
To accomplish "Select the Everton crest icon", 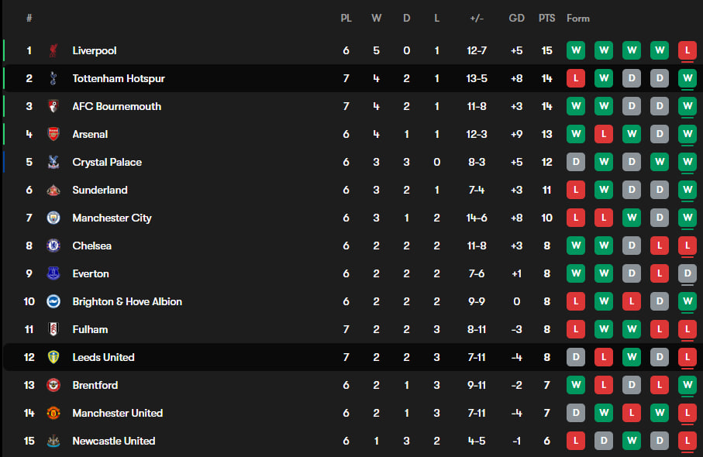I will point(53,273).
